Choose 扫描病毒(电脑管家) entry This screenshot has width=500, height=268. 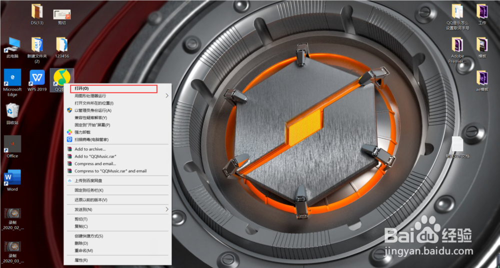(117, 139)
